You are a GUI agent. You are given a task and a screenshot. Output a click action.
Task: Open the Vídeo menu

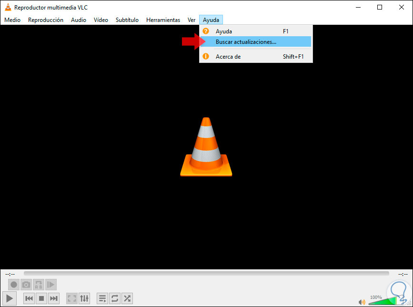101,20
